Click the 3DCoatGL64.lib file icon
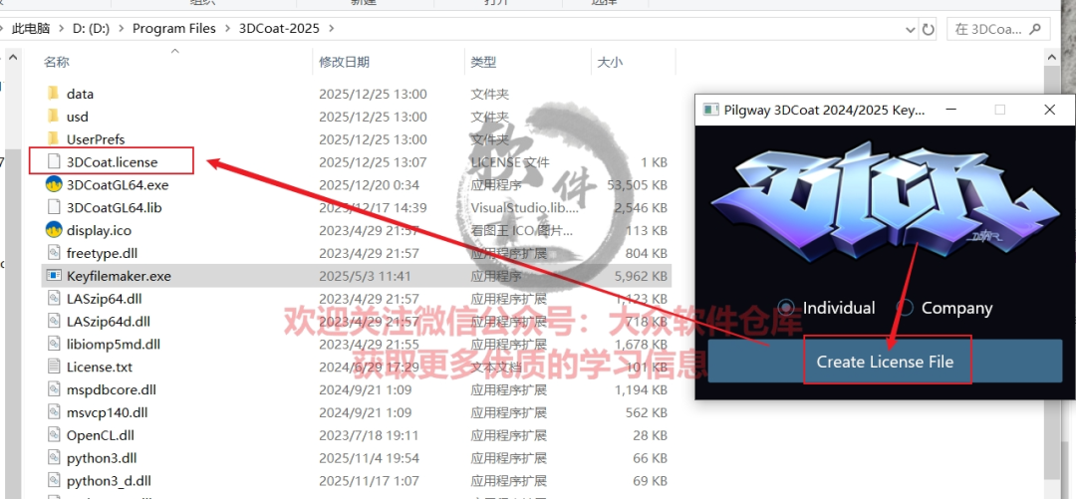The height and width of the screenshot is (499, 1076). [54, 207]
